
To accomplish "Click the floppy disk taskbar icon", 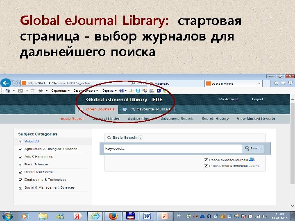I will (x=131, y=216).
